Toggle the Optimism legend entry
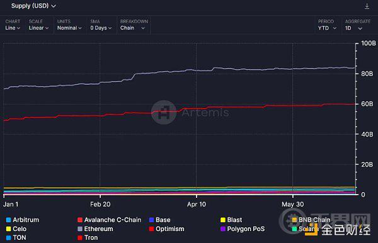 166,229
